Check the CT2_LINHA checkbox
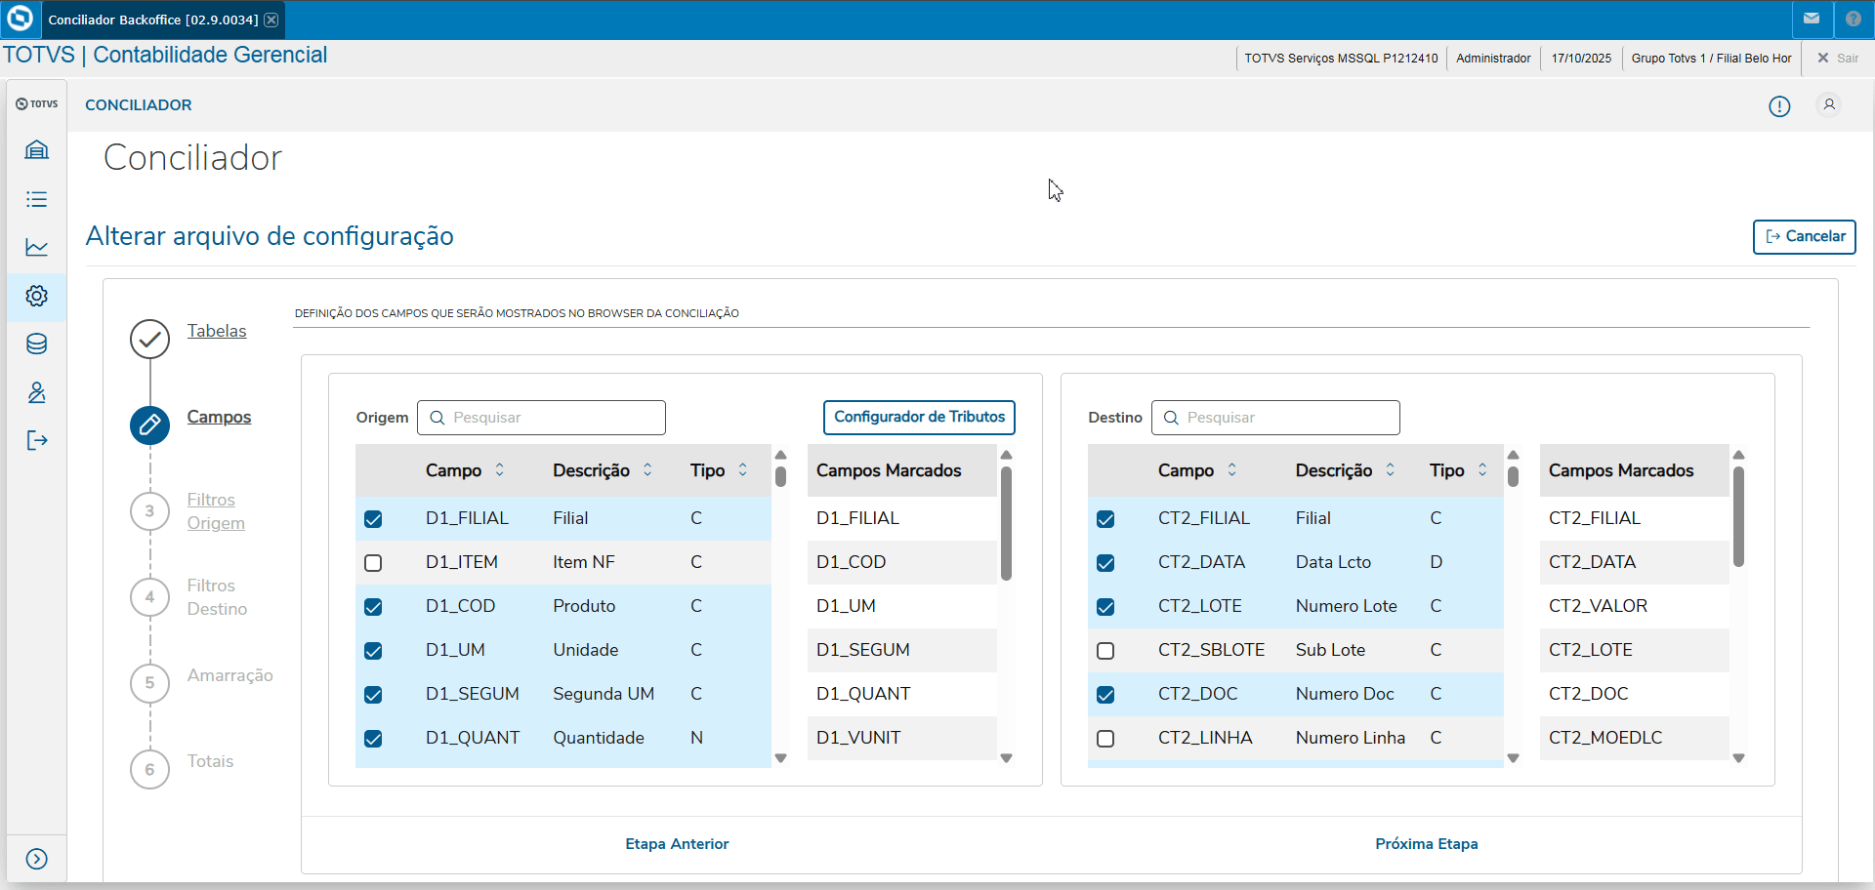Viewport: 1875px width, 890px height. click(1105, 739)
